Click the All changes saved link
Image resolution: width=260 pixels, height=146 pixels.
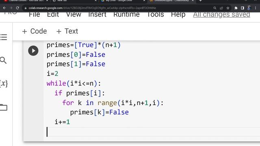pos(221,15)
